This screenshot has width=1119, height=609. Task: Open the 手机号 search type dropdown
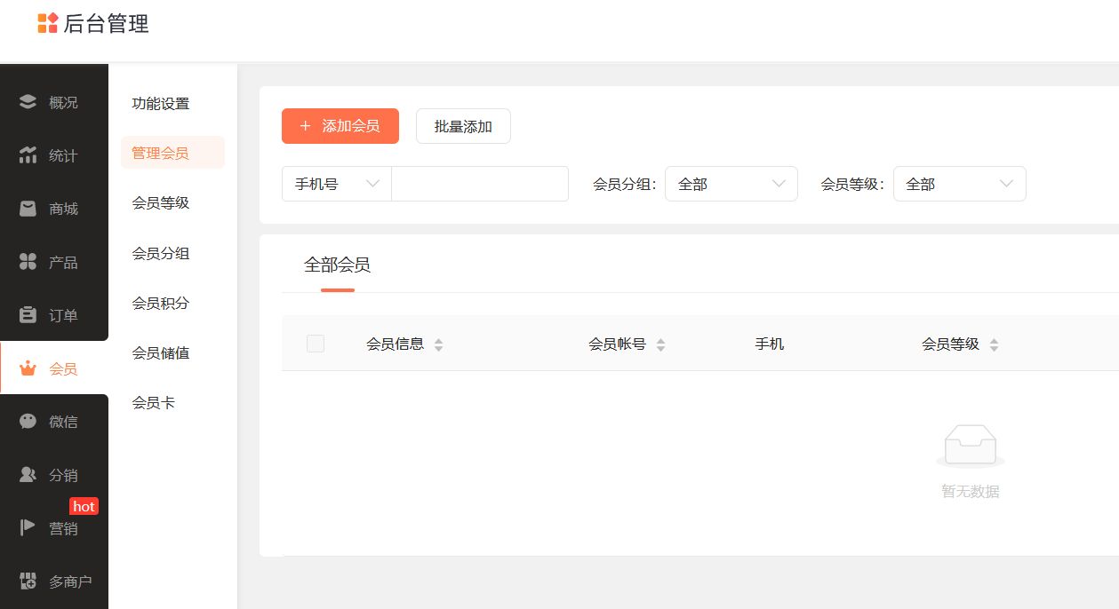pos(336,184)
